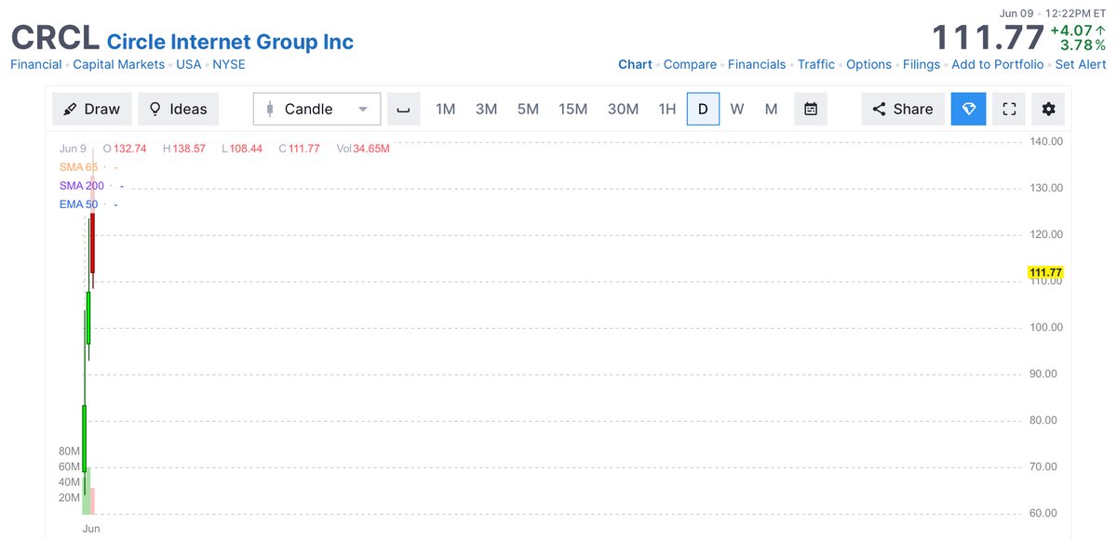Click the Jun date axis label
This screenshot has width=1117, height=539.
point(91,528)
